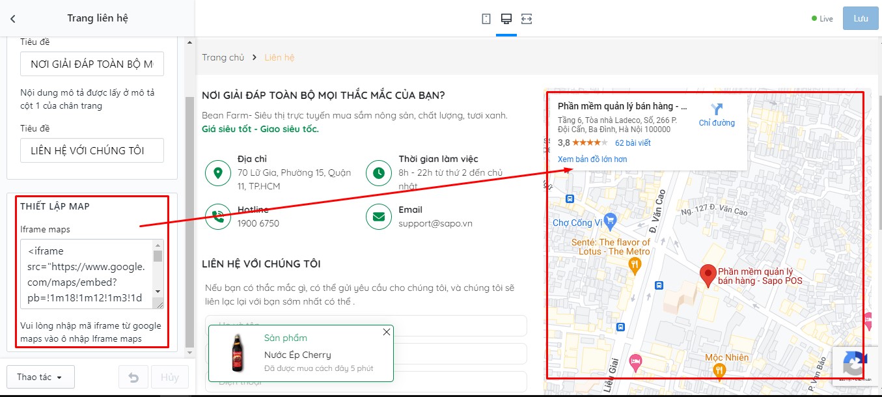882x397 pixels.
Task: Click the Nước Ép Cherry product name
Action: pyautogui.click(x=297, y=355)
